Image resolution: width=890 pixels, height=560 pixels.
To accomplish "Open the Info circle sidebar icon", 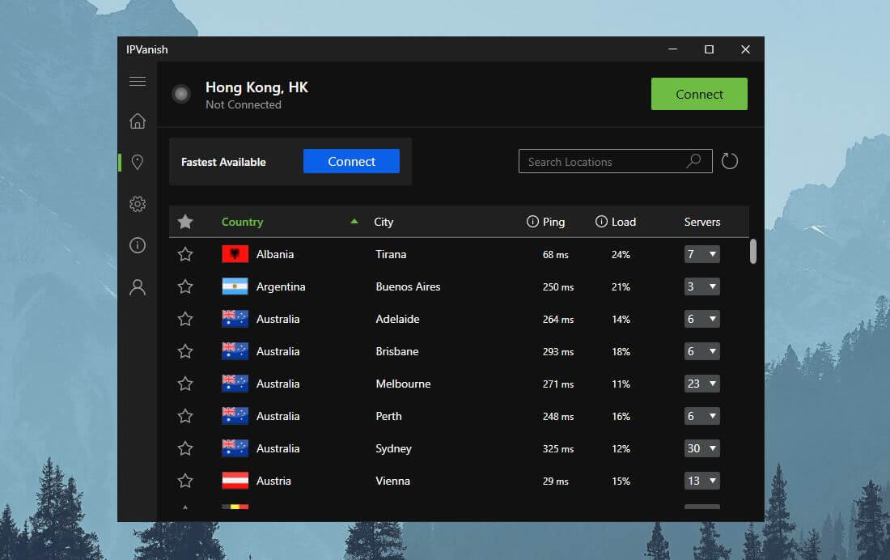I will coord(138,245).
